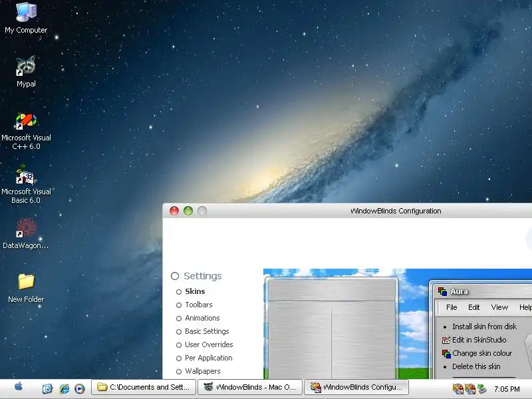Click the brushed metal skin preview thumbnail
Viewport: 532px width, 399px height.
tap(331, 329)
